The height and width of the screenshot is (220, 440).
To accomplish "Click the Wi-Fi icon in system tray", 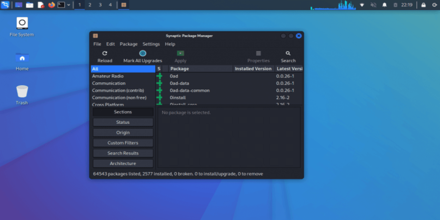I will 362,5.
